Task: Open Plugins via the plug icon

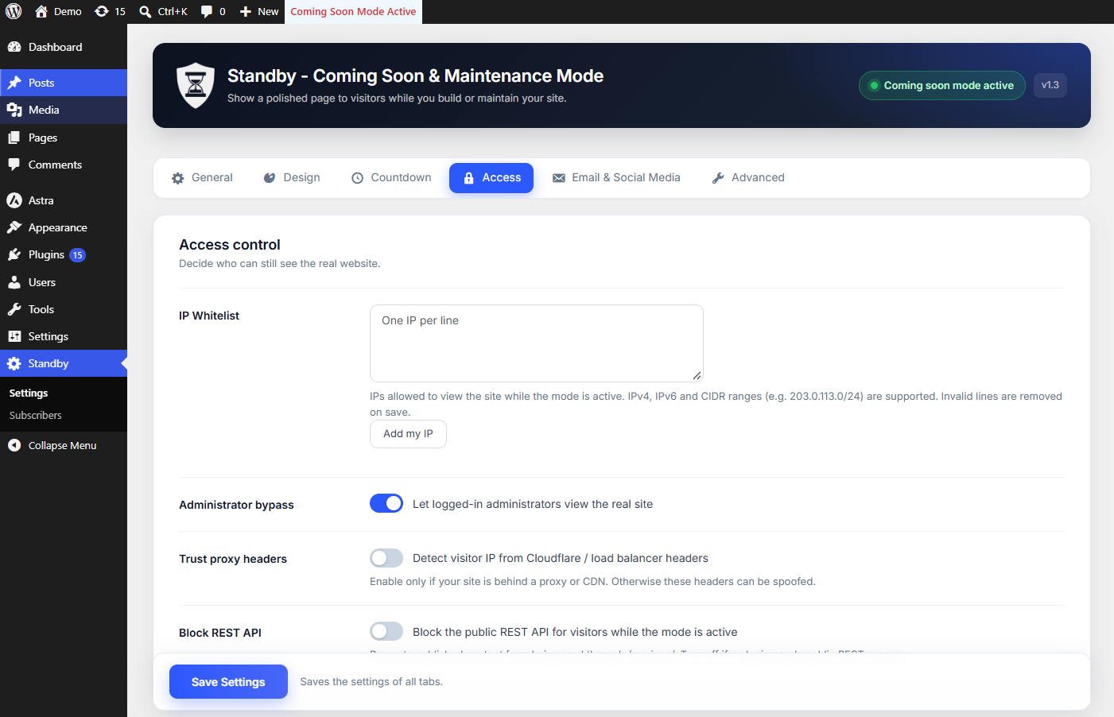Action: [x=14, y=254]
